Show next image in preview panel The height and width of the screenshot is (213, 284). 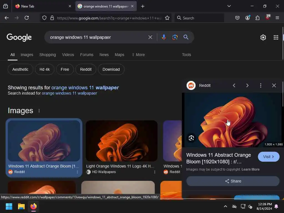click(x=247, y=85)
